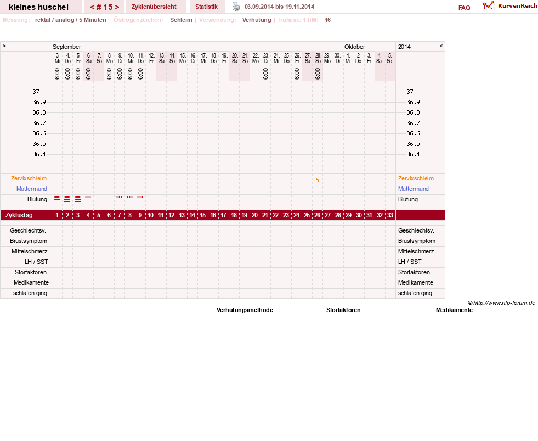Click the KurvenReich crown logo icon

pyautogui.click(x=488, y=5)
